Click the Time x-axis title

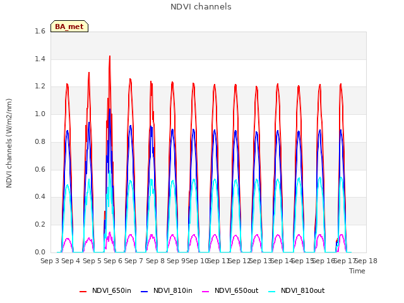click(357, 271)
